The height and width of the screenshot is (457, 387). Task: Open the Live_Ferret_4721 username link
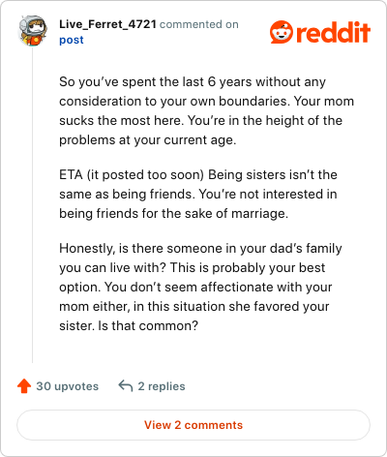coord(107,24)
